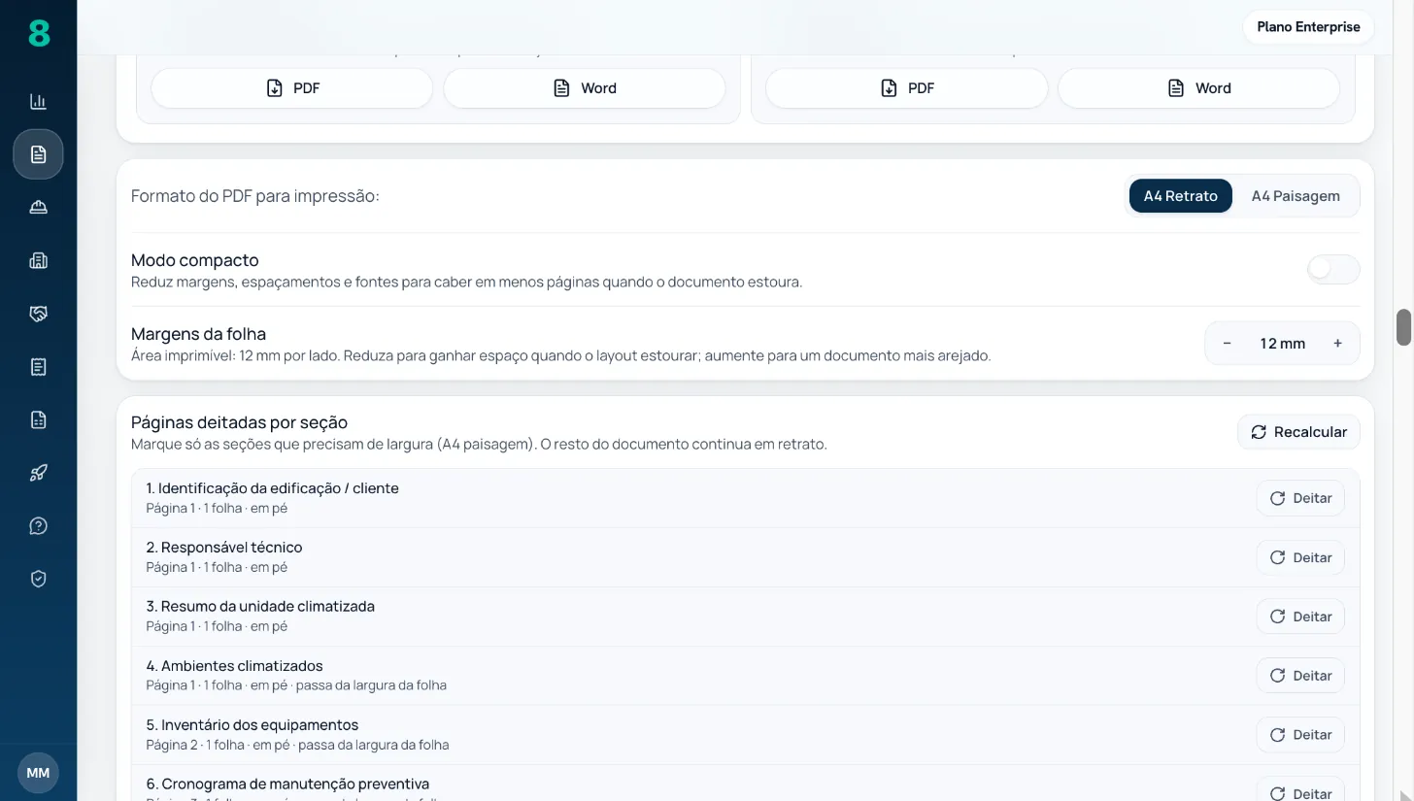
Task: Open the bar chart dashboard sidebar icon
Action: coord(38,101)
